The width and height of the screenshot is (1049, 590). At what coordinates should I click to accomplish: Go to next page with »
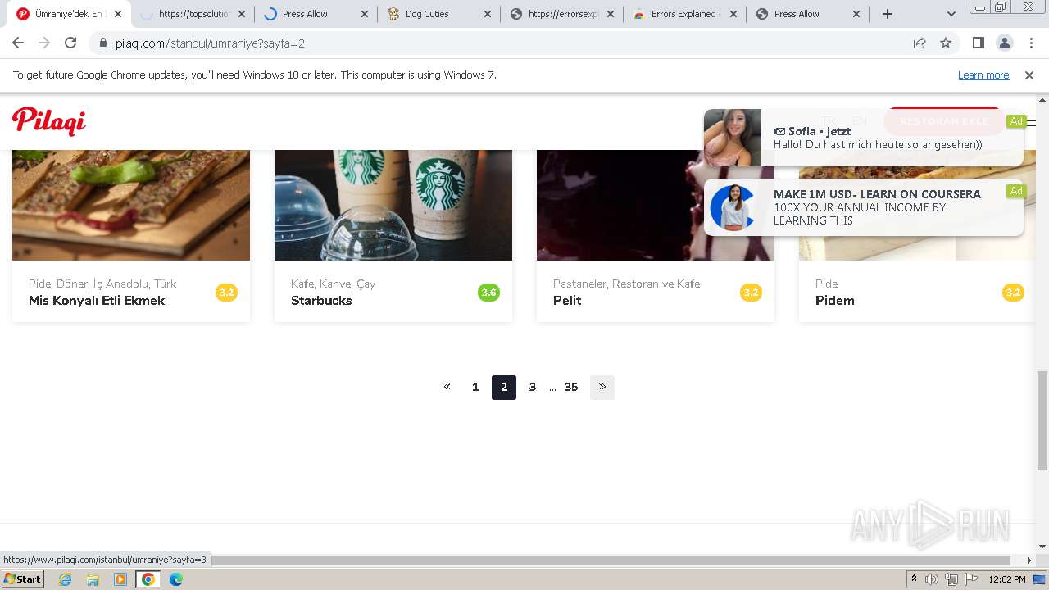(x=602, y=387)
